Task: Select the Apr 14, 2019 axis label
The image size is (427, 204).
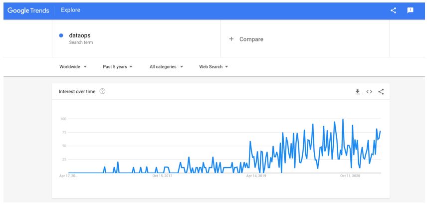Action: (x=256, y=176)
